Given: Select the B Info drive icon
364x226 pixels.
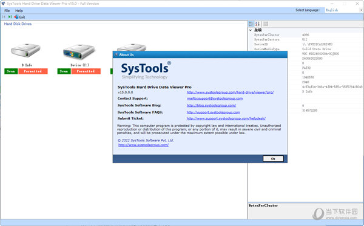Looking at the screenshot, I should [25, 50].
